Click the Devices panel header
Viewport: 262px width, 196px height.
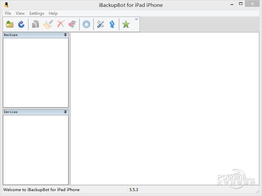coord(36,112)
